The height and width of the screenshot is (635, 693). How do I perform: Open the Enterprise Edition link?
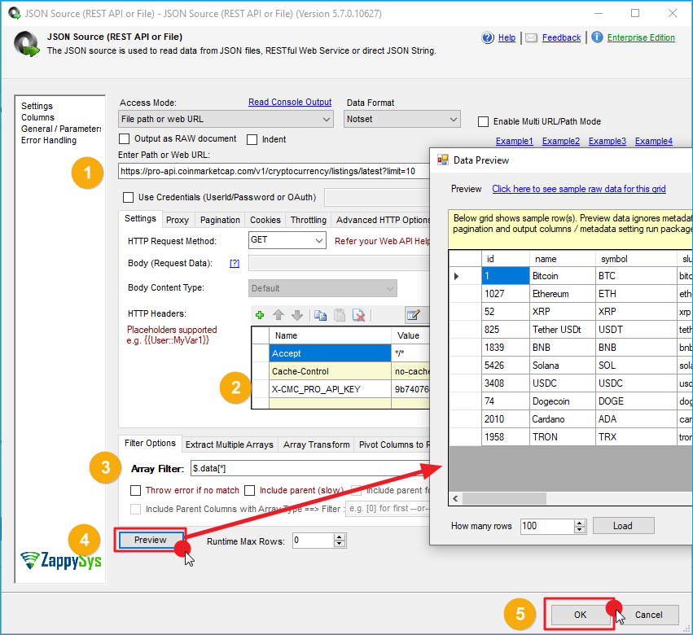pos(641,38)
